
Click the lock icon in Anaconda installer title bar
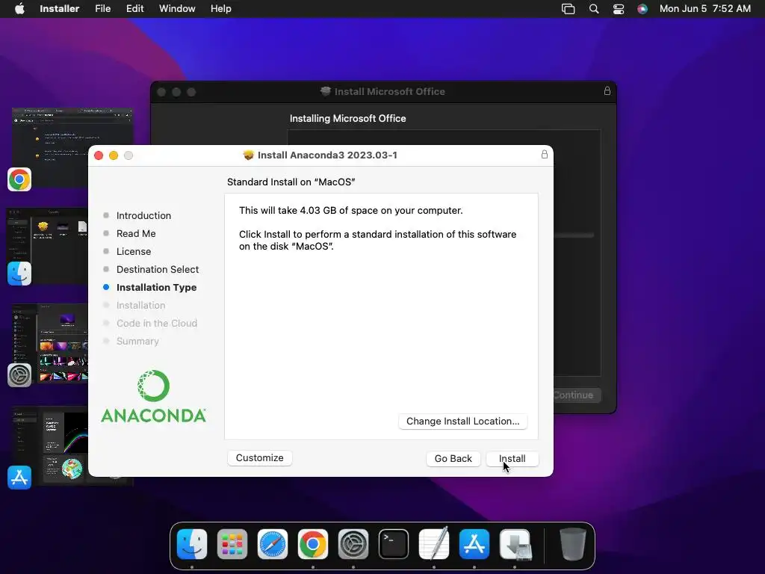click(545, 155)
